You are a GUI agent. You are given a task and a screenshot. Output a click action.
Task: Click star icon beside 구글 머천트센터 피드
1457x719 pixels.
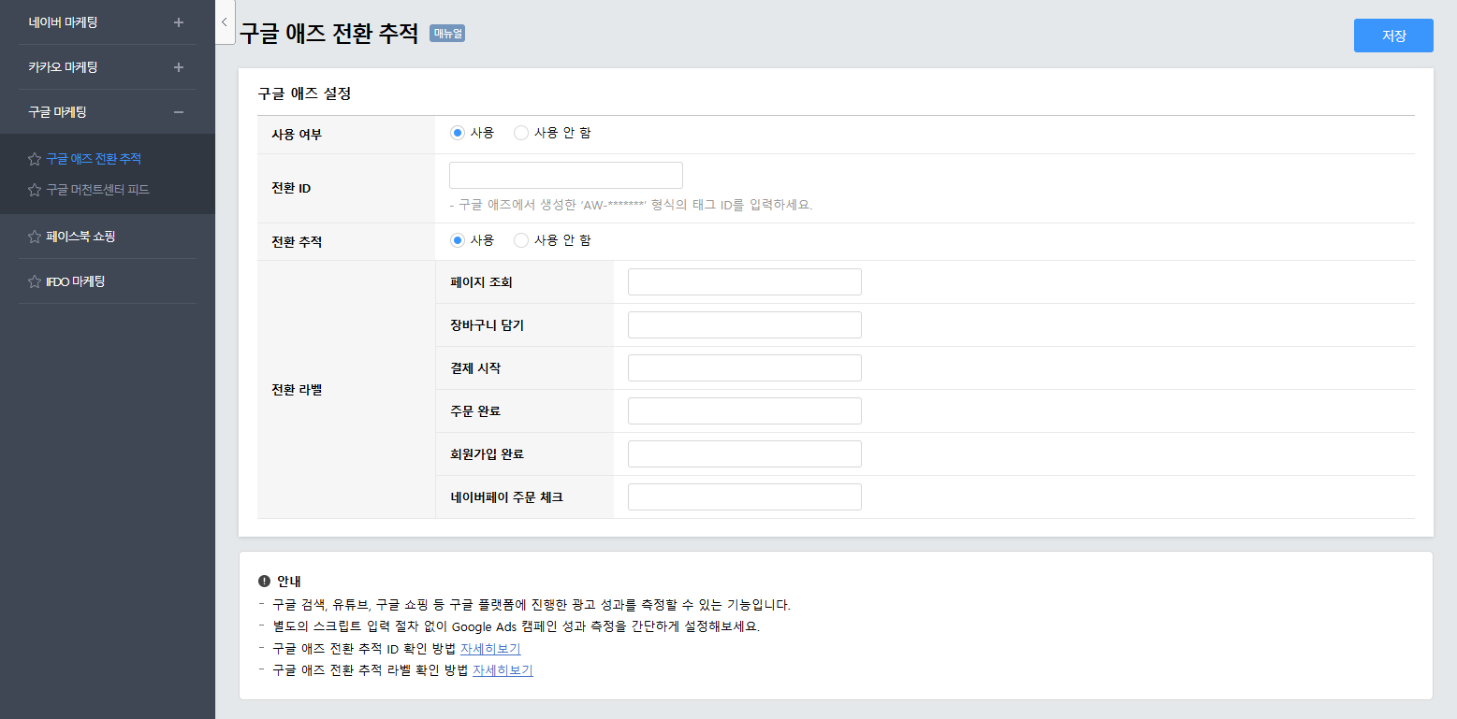(35, 190)
